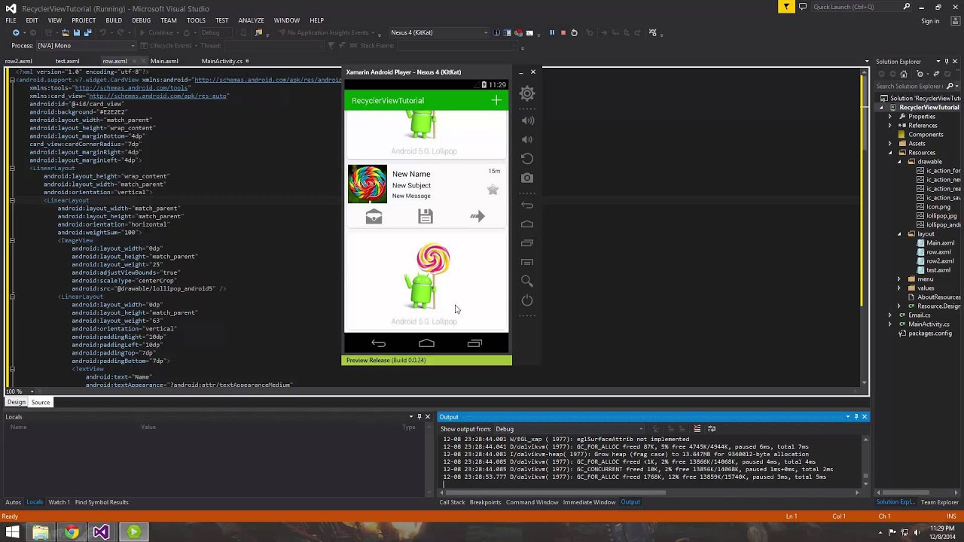Raise emulator volume with upper speaker icon
The image size is (964, 542).
527,120
